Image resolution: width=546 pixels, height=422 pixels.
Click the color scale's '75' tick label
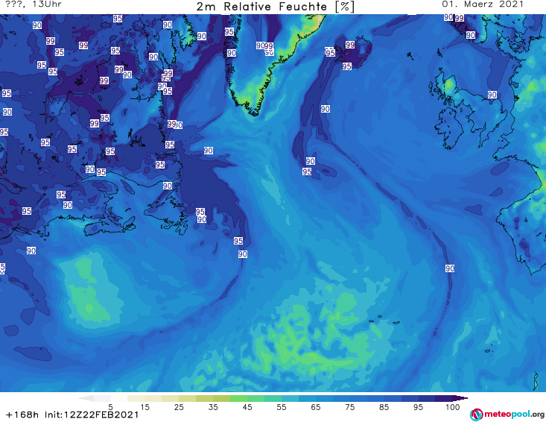pyautogui.click(x=349, y=407)
